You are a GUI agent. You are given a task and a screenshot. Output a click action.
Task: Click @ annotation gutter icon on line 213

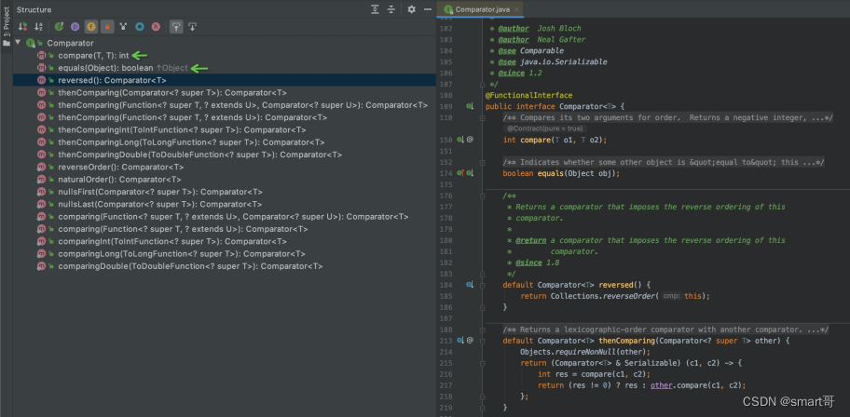point(470,341)
